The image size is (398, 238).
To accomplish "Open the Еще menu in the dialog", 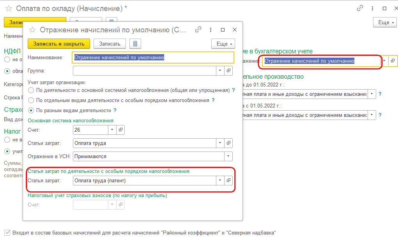I will click(223, 44).
